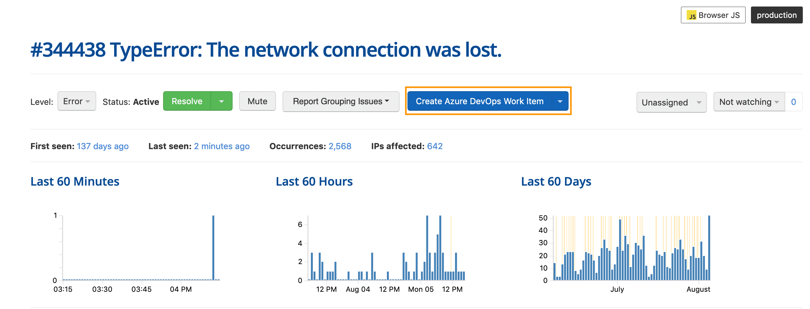
Task: Mute this error item
Action: pyautogui.click(x=257, y=101)
